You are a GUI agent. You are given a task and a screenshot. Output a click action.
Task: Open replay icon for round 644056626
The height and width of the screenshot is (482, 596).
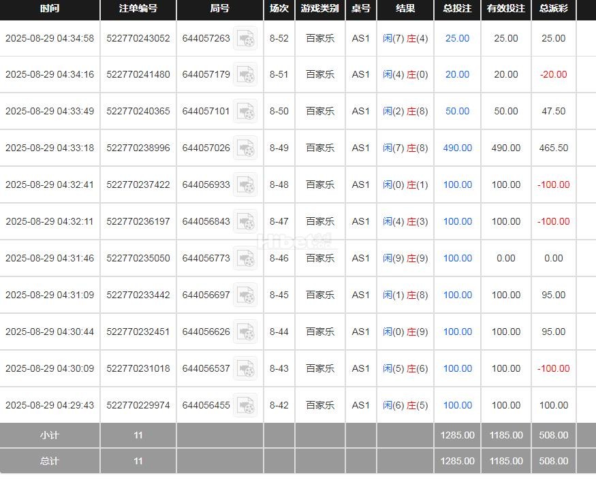246,332
